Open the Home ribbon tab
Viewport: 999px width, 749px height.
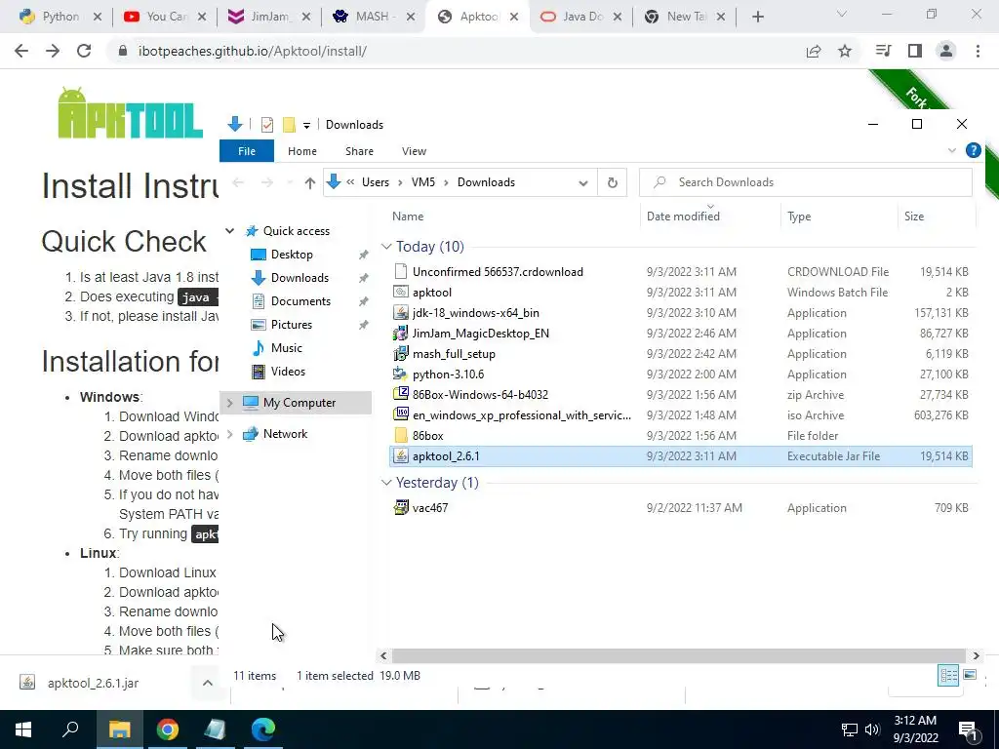click(x=302, y=151)
